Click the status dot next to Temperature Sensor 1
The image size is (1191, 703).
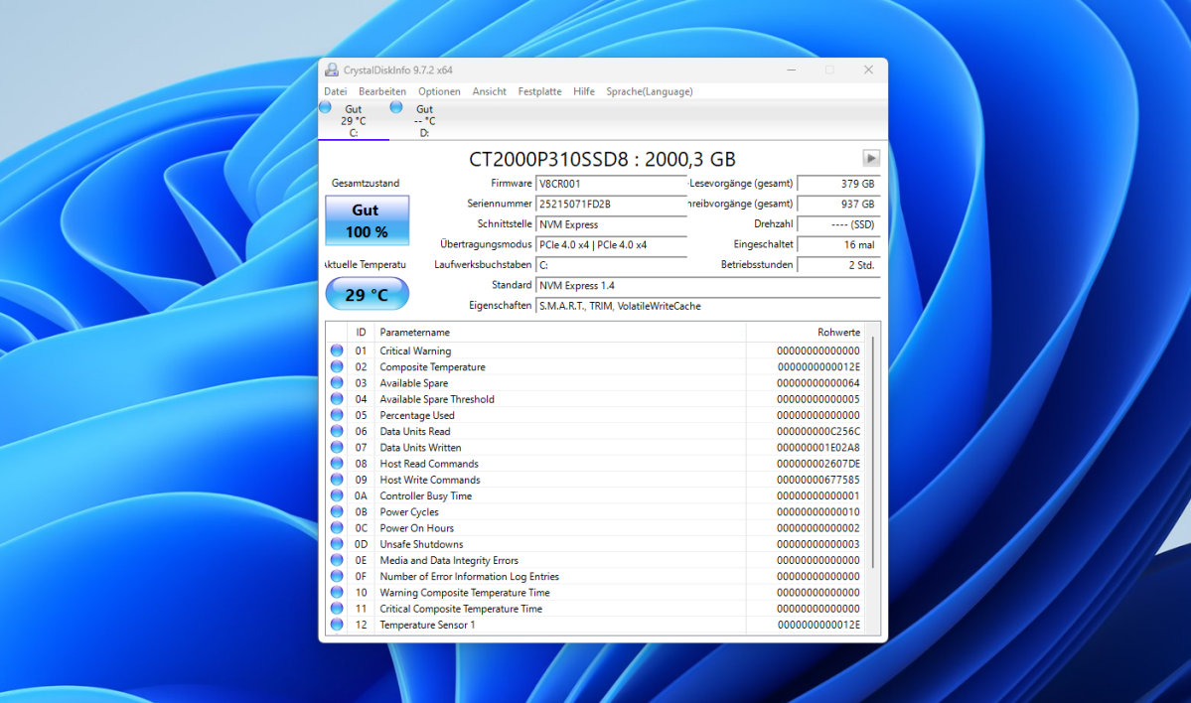[336, 625]
